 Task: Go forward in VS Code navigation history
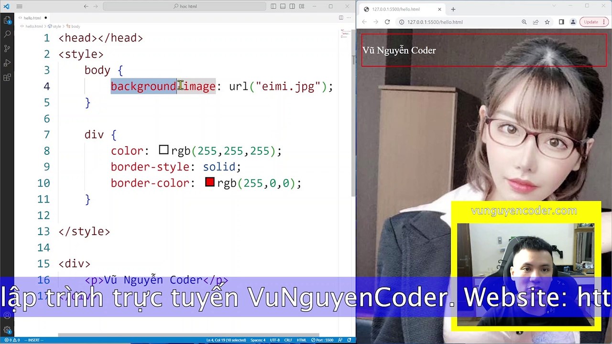pyautogui.click(x=96, y=6)
